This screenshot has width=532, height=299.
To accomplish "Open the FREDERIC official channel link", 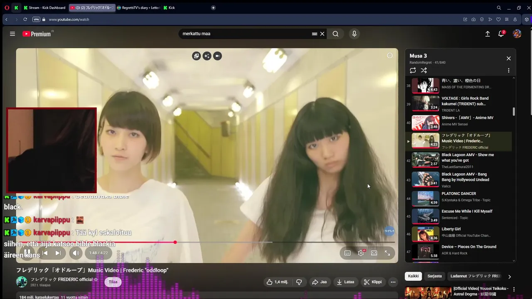I will 62,279.
